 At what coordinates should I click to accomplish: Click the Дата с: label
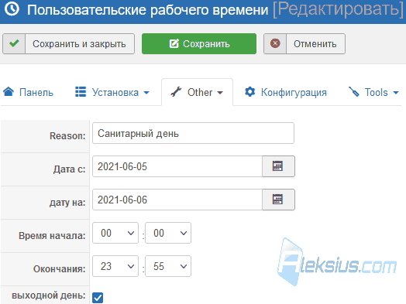(x=69, y=169)
